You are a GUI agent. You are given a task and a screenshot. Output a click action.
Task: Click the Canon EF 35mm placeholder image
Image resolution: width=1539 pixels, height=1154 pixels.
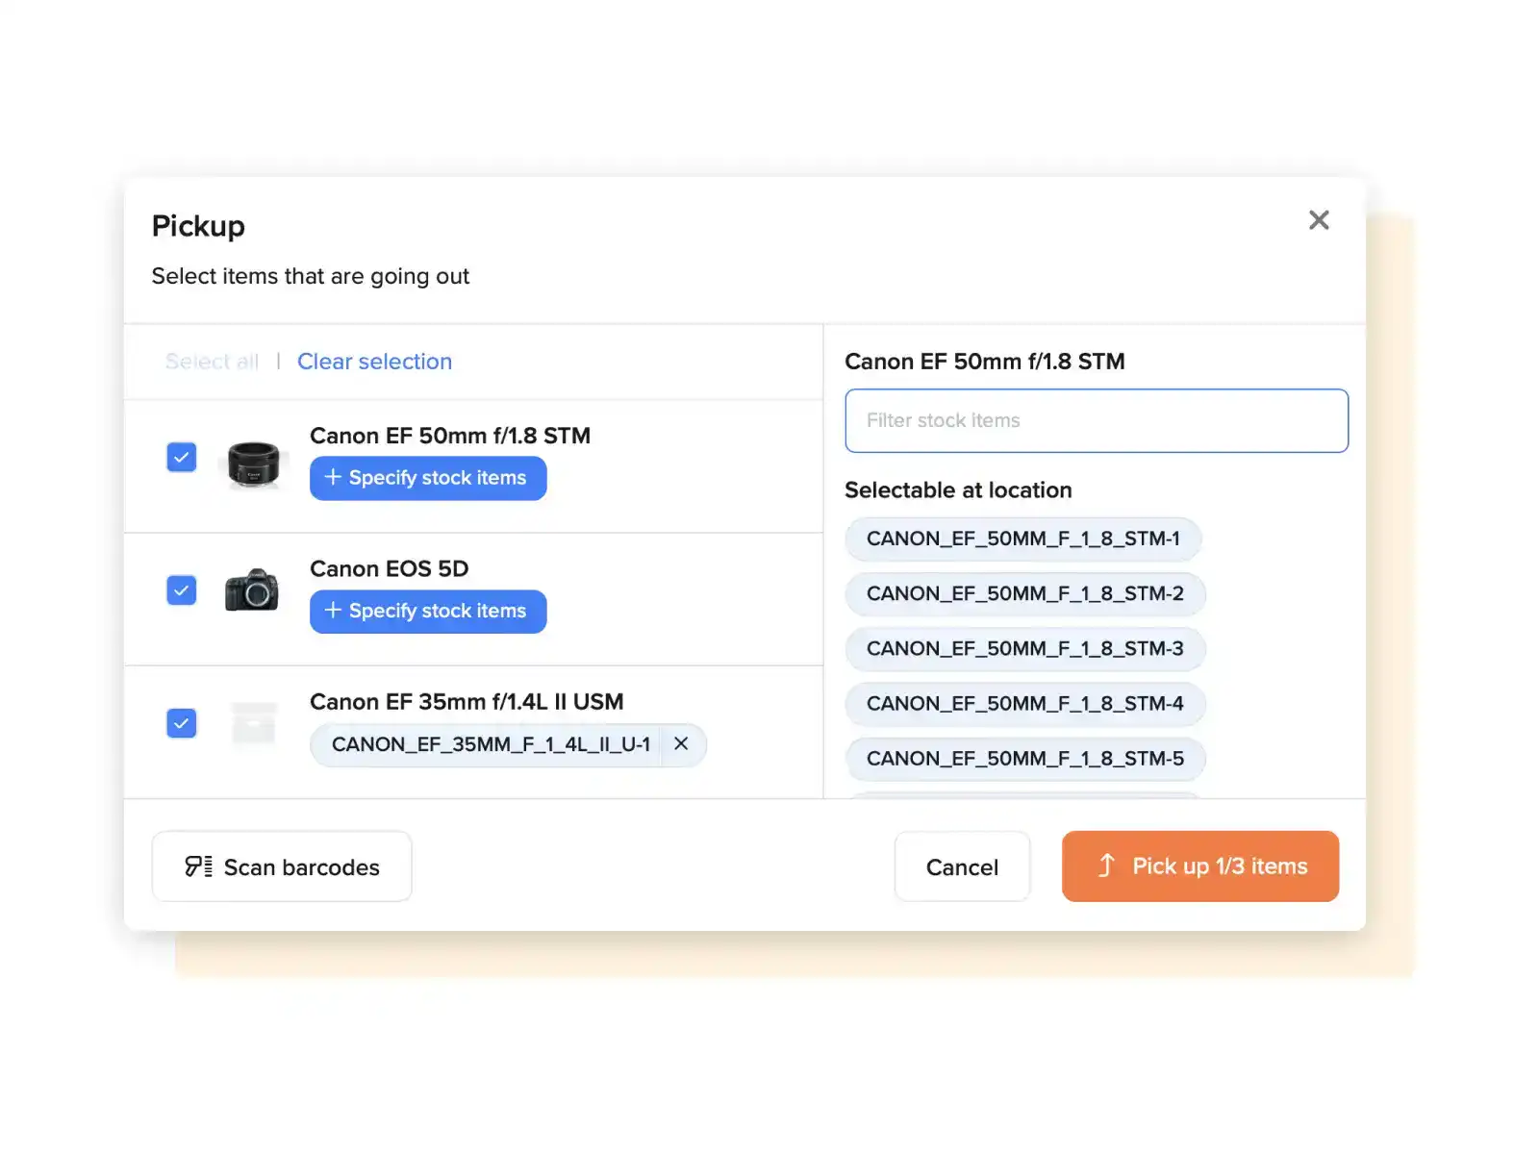254,723
